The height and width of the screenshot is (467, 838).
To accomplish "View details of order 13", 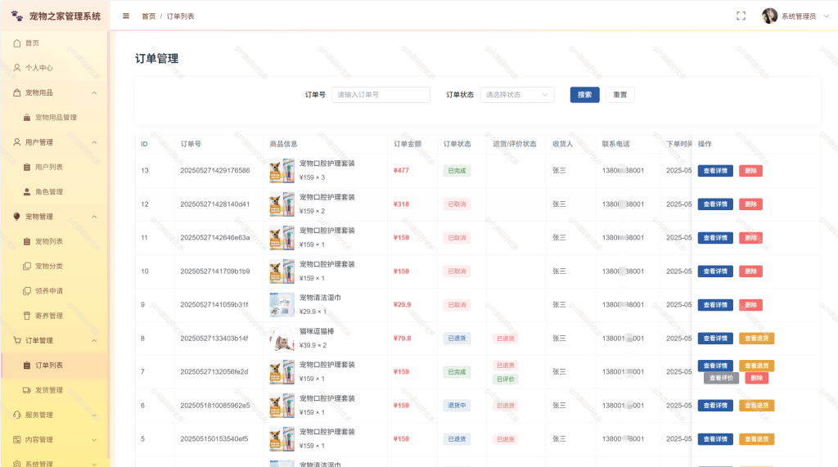I will (x=715, y=170).
